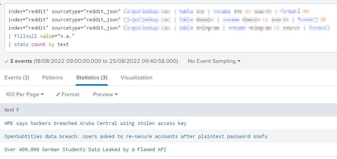This screenshot has width=337, height=159.
Task: Click the third reddit_json sourcetype query line
Action: tap(169, 28)
